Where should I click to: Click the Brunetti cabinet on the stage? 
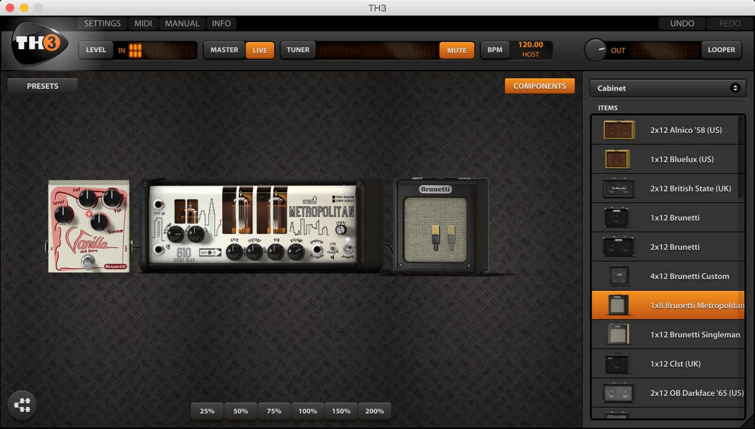pyautogui.click(x=441, y=226)
